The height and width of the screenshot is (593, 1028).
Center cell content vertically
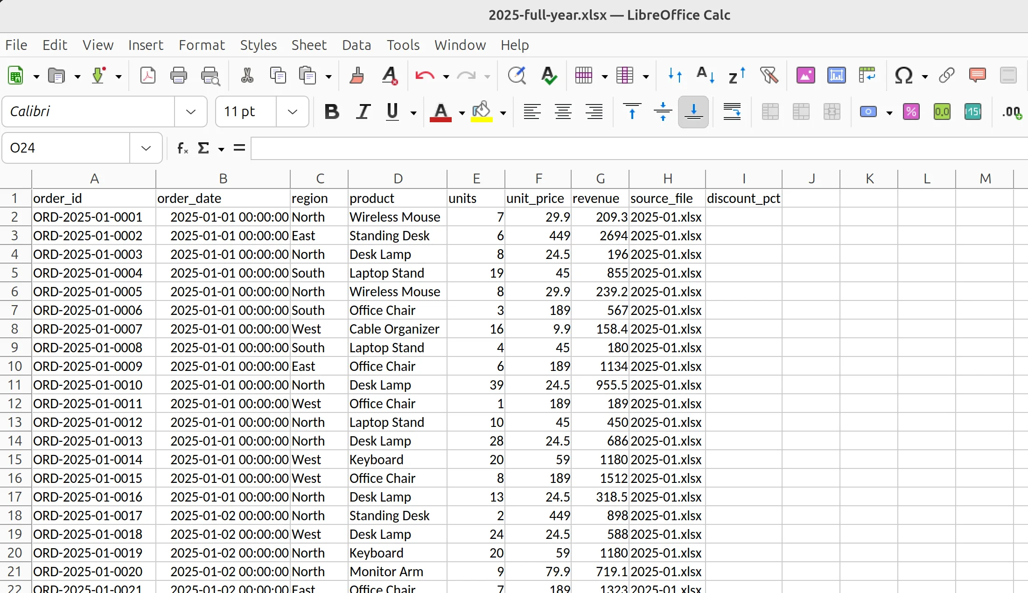coord(663,112)
